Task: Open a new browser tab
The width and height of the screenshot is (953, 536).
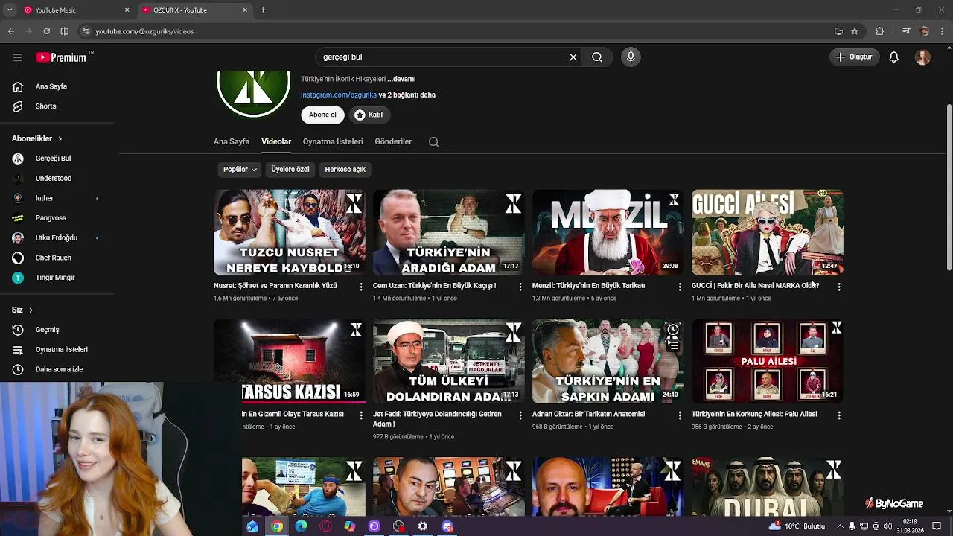Action: point(263,10)
